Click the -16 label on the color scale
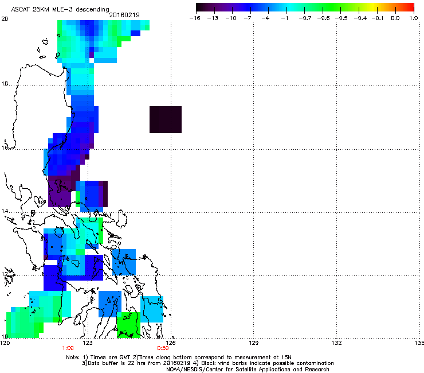The image size is (424, 373). [x=195, y=18]
